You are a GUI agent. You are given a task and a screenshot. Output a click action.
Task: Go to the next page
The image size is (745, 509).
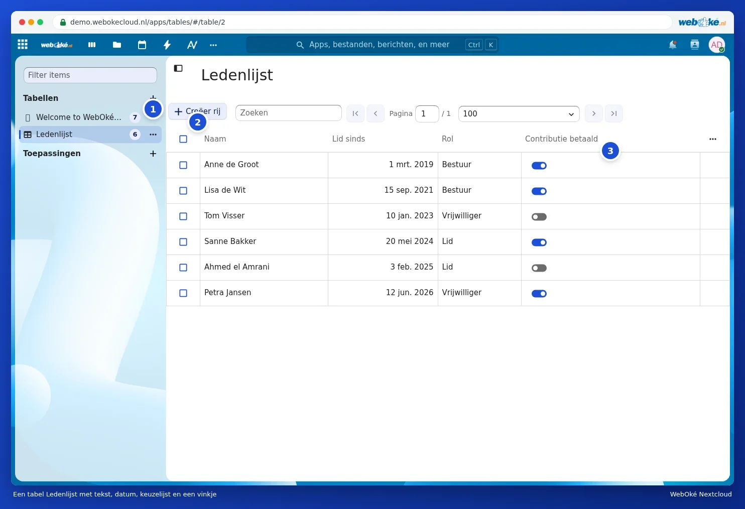pyautogui.click(x=594, y=113)
